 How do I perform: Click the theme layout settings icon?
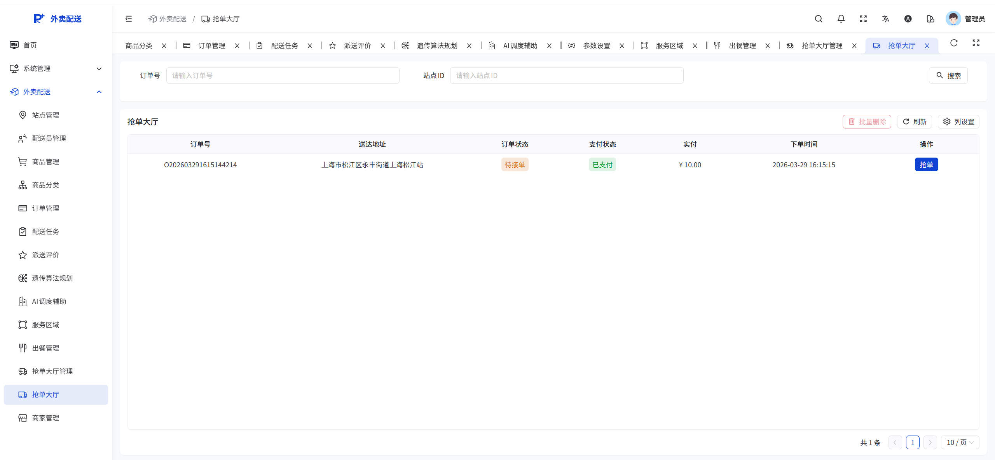tap(930, 19)
